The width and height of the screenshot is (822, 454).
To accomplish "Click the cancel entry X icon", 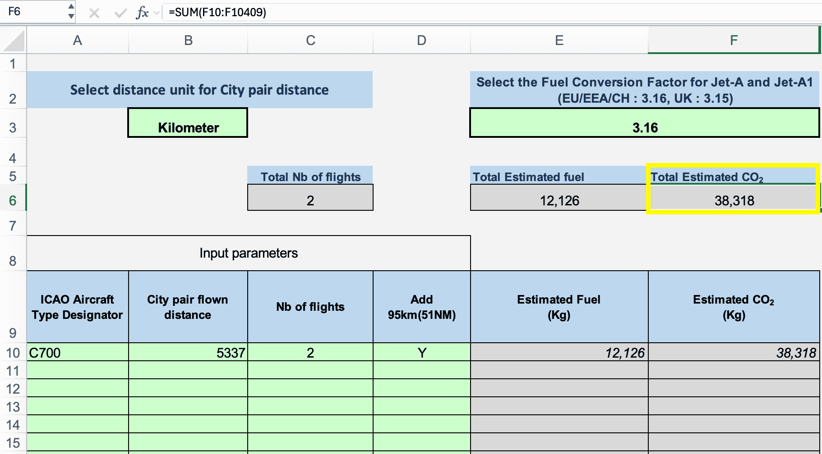I will pyautogui.click(x=94, y=13).
